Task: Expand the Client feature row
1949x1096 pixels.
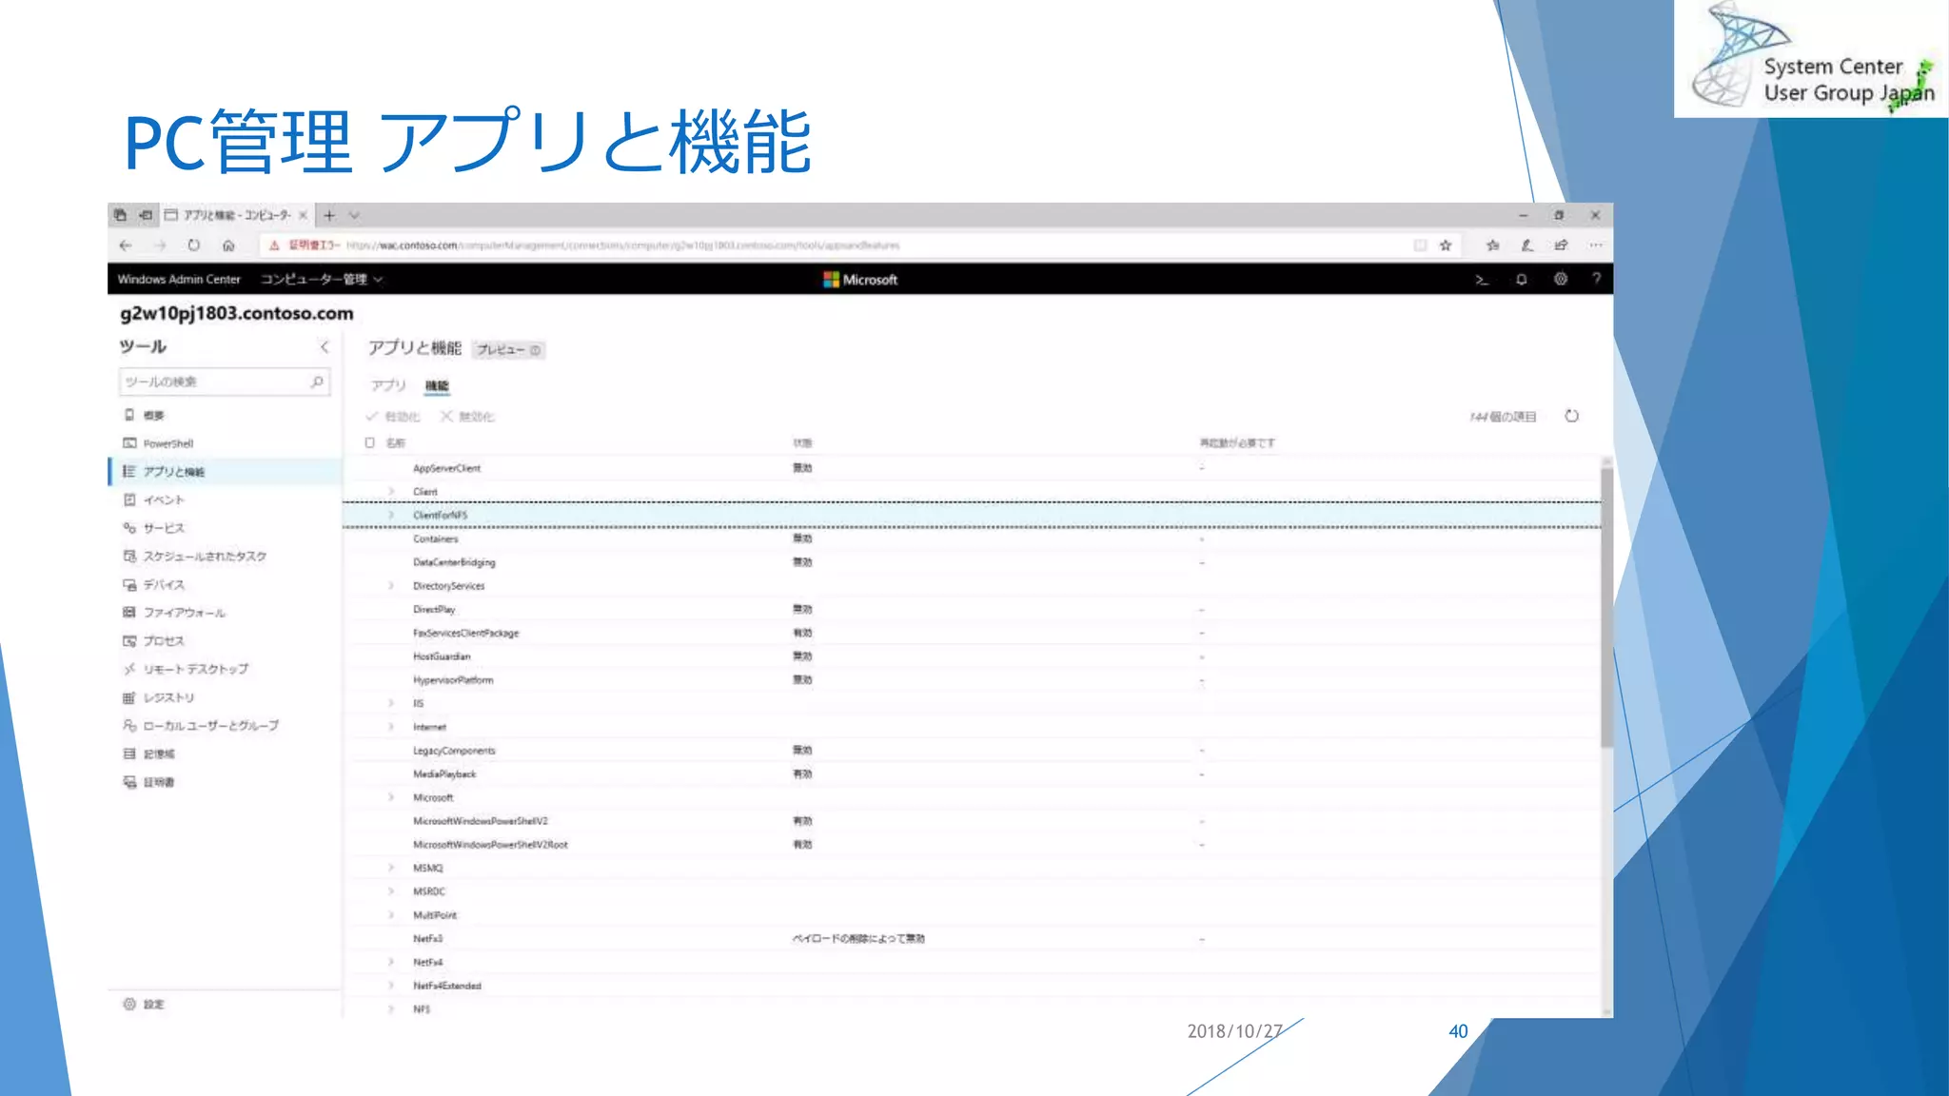Action: tap(391, 492)
